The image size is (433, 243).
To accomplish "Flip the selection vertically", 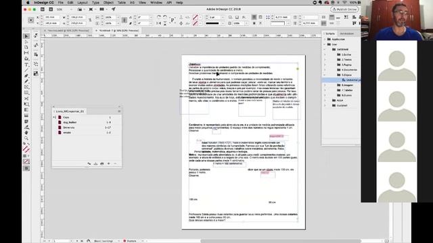I will pos(165,24).
